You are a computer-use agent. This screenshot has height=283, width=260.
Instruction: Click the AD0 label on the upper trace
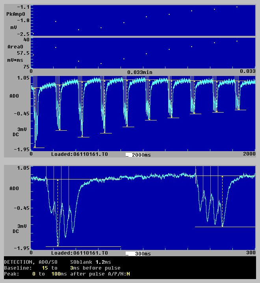click(14, 96)
